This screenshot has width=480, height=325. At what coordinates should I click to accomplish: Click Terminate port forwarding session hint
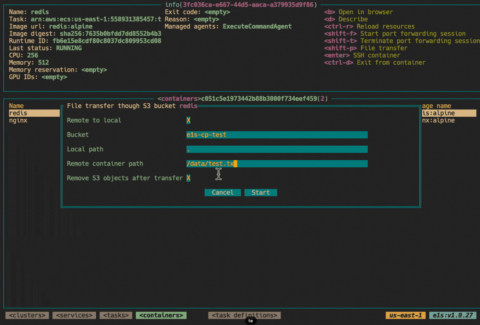pos(402,41)
